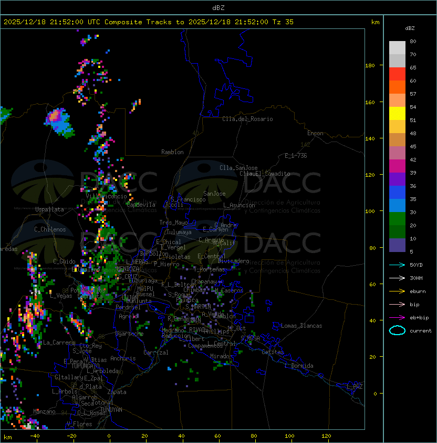Viewport: 437px width, 443px height.
Task: Click the 'C_Guido' map label
Action: point(64,261)
